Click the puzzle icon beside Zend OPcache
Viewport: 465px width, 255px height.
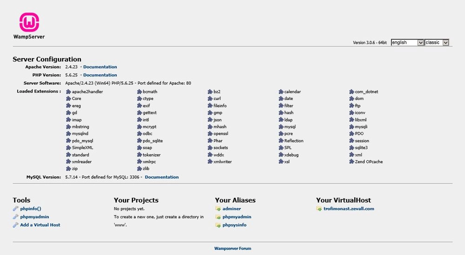352,162
